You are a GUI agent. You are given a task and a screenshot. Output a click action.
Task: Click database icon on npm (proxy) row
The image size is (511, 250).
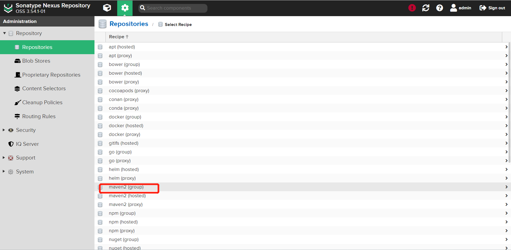[x=100, y=231]
